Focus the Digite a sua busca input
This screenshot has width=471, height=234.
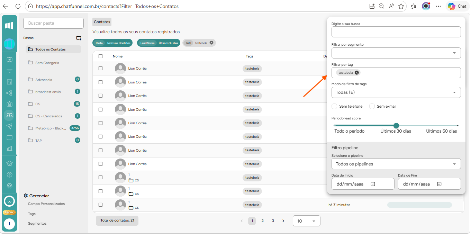[396, 32]
